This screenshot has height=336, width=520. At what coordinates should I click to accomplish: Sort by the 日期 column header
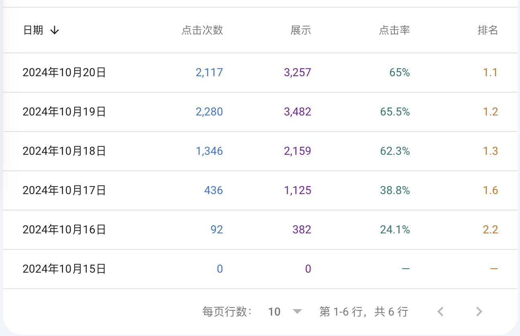pos(33,30)
